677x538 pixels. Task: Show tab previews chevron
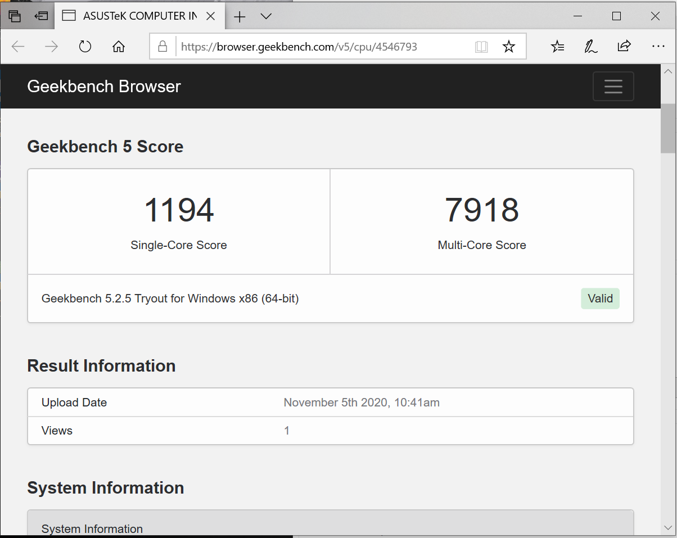tap(267, 16)
